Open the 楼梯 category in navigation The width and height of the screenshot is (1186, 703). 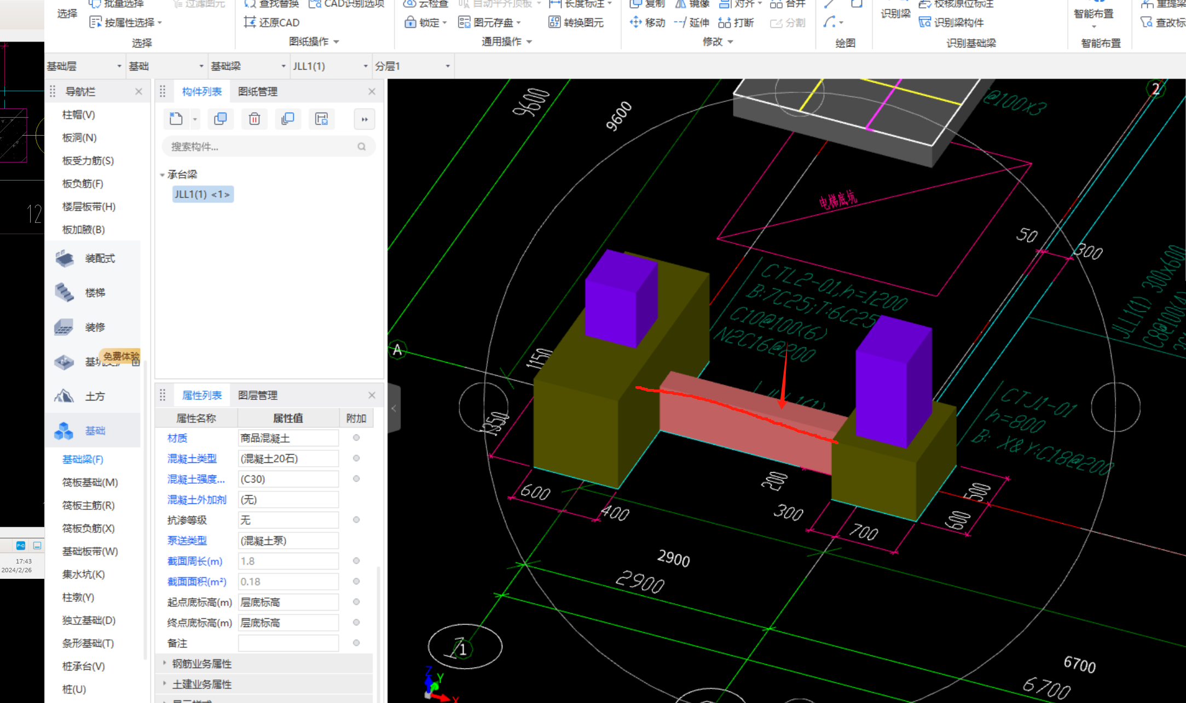[x=93, y=293]
